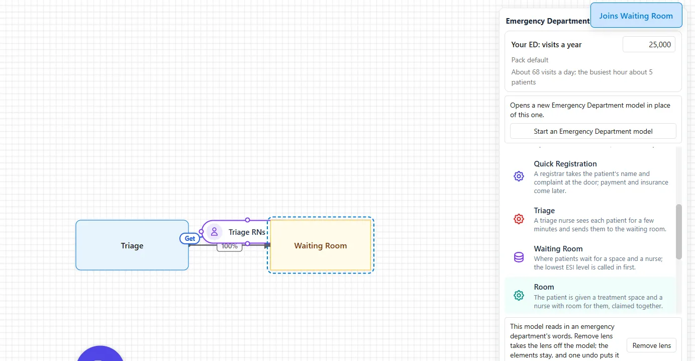Image resolution: width=695 pixels, height=361 pixels.
Task: Click the element list scrollbar thumb
Action: pyautogui.click(x=679, y=232)
